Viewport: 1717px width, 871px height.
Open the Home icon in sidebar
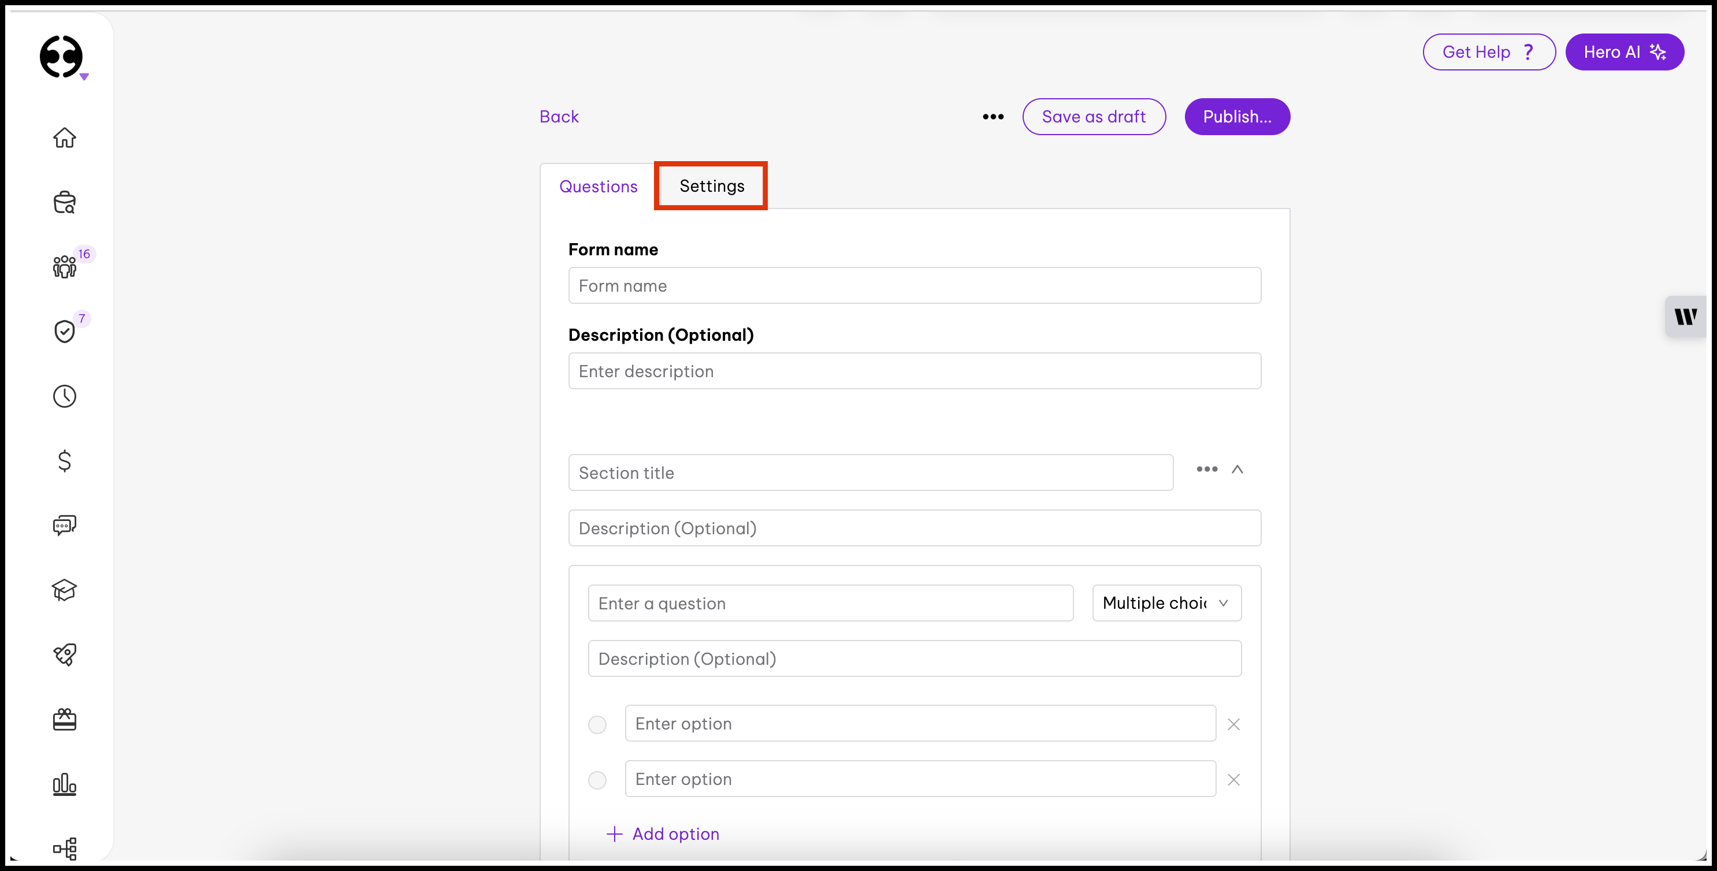click(x=65, y=138)
